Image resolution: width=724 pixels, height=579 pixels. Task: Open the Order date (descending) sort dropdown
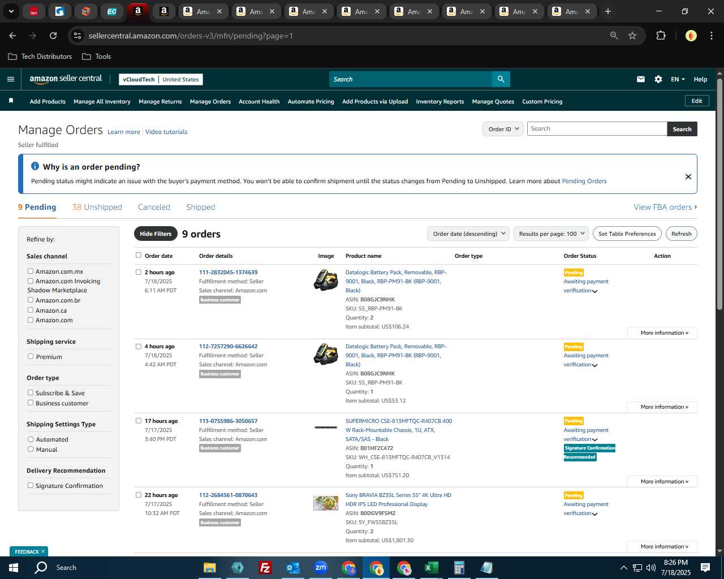468,234
